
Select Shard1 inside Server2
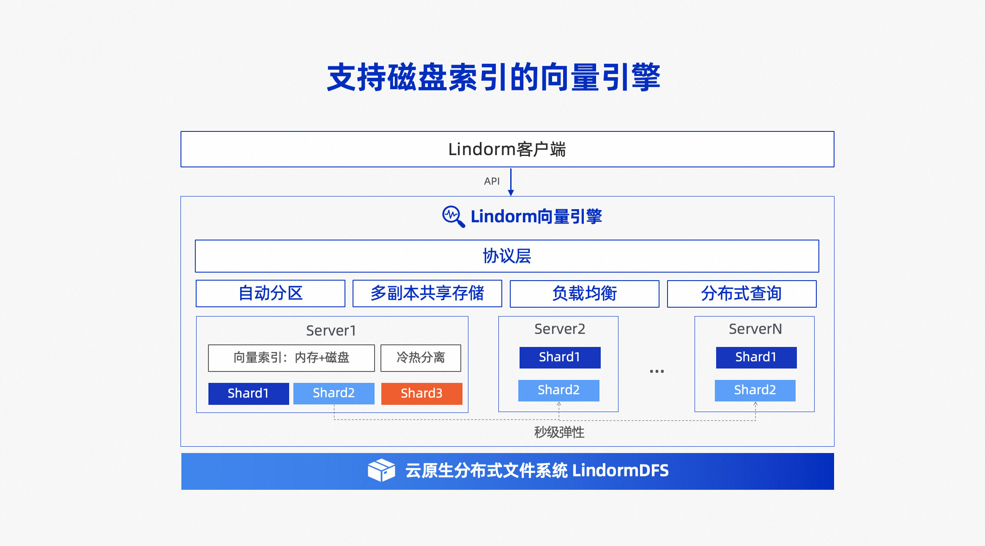click(x=559, y=358)
